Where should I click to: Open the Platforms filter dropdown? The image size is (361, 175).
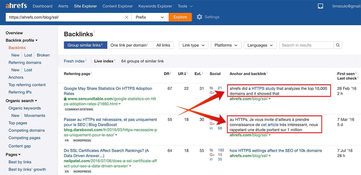click(x=226, y=45)
